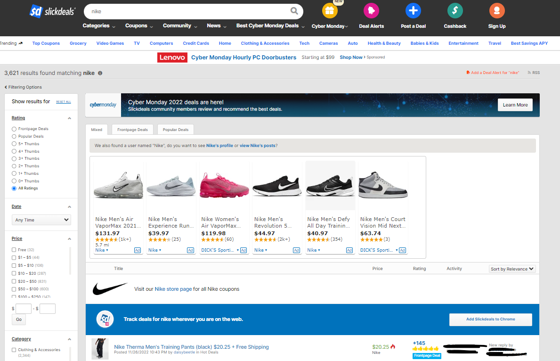Select 5+ Thumbs rating radio
Viewport: 560px width, 361px height.
(14, 144)
